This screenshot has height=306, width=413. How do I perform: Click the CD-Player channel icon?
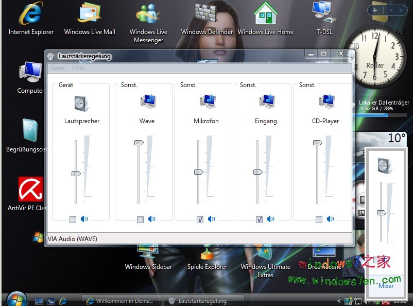(326, 101)
